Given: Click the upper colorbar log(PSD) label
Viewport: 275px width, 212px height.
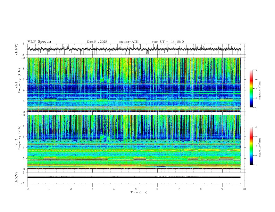Looking at the screenshot, I should pyautogui.click(x=260, y=90).
